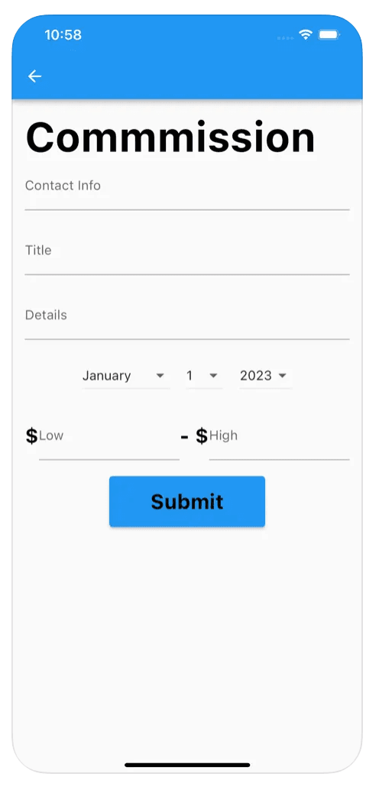Tap the Commmission page heading
Viewport: 379px width, 793px height.
[170, 137]
